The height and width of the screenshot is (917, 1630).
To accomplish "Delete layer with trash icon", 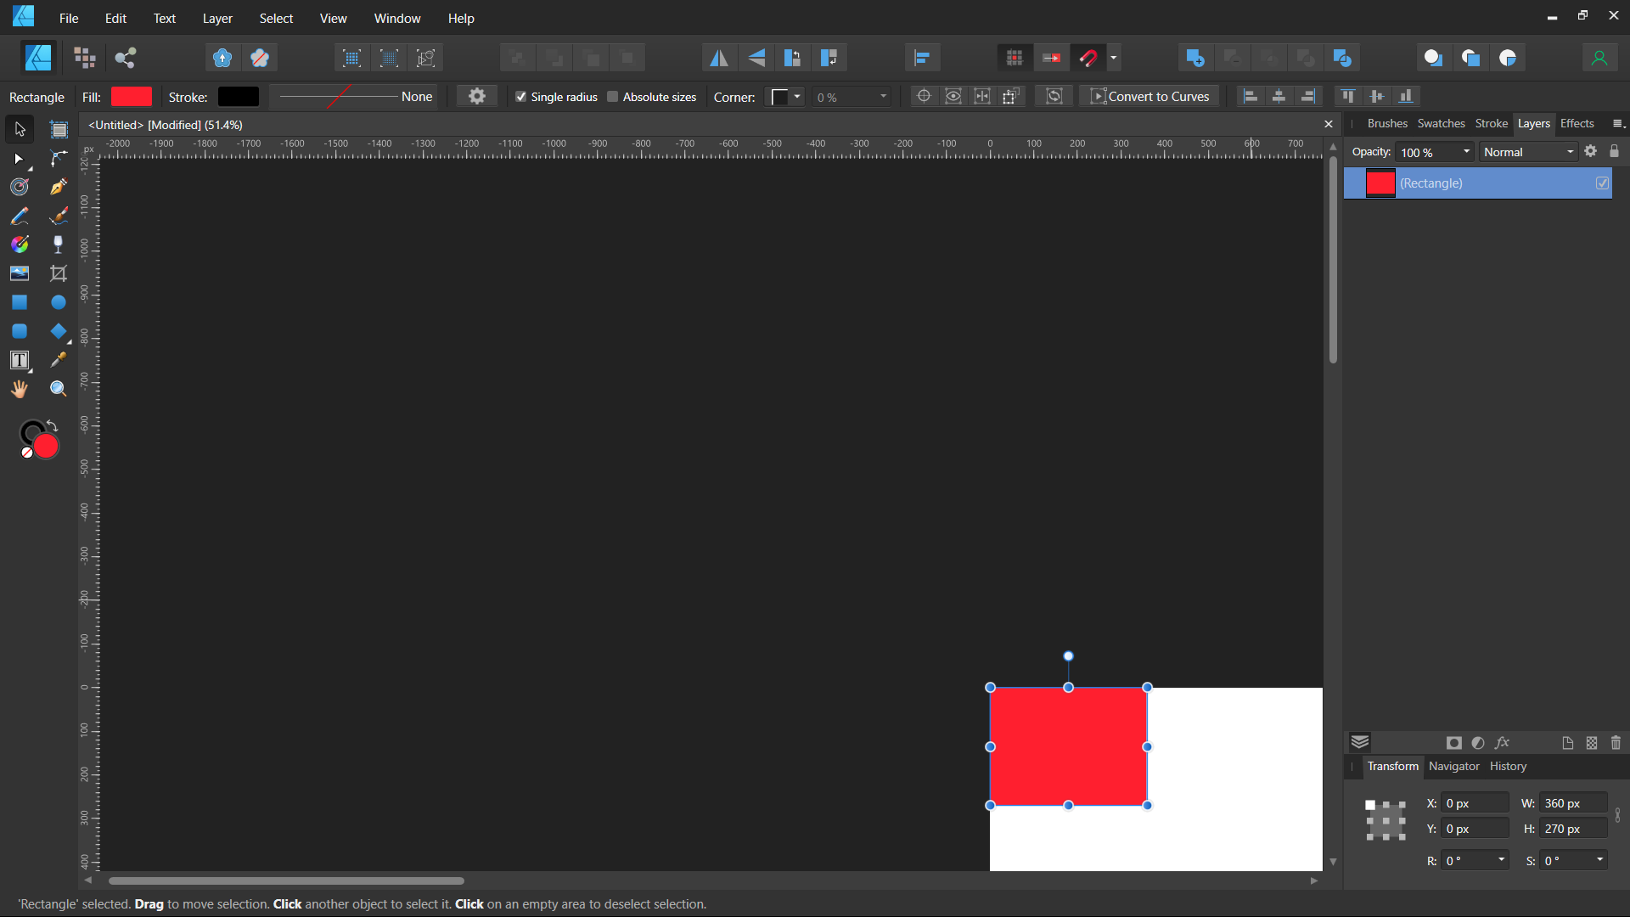I will pyautogui.click(x=1616, y=743).
